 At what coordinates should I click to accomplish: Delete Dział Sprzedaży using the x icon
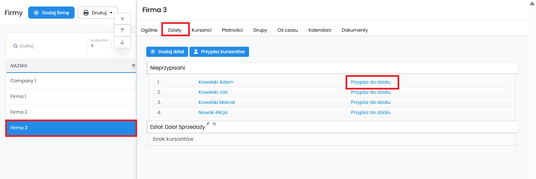214,124
